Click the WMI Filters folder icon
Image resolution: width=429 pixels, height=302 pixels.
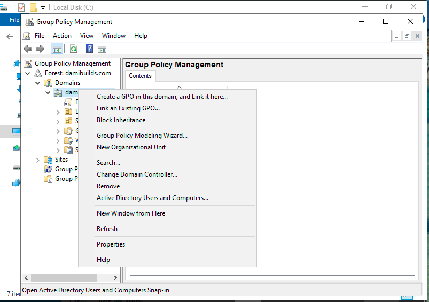[x=68, y=140]
